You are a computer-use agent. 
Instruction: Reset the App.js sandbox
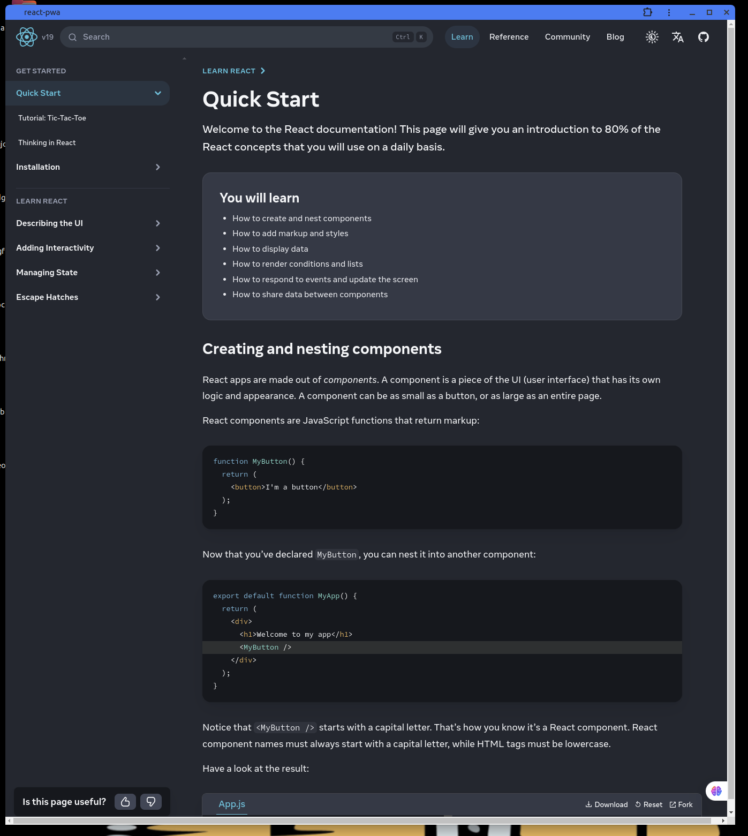point(649,804)
